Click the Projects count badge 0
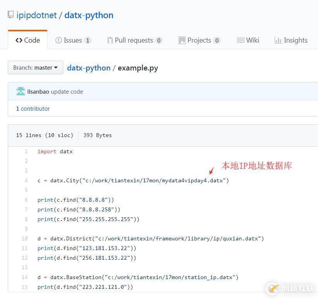Screen dimensions: 318x300 pos(217,41)
